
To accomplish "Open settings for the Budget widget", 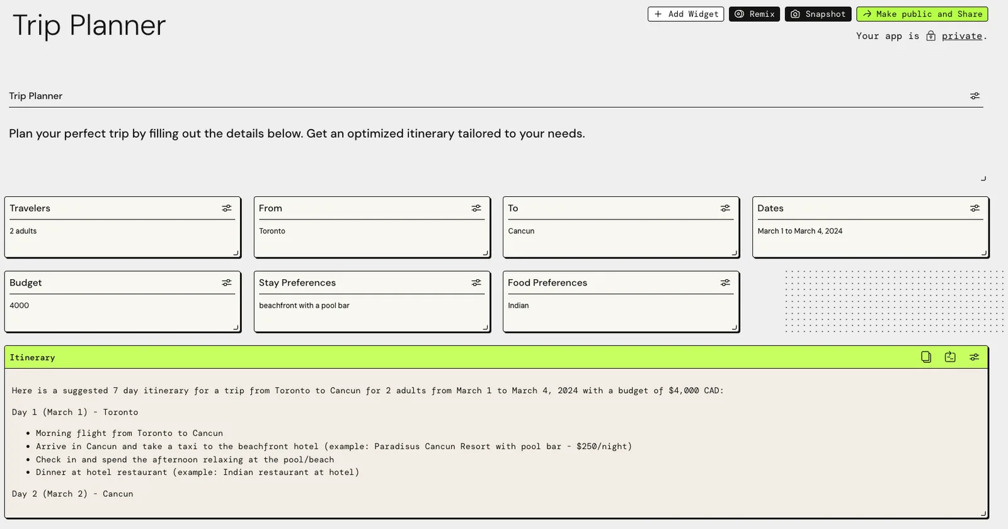I will [227, 283].
